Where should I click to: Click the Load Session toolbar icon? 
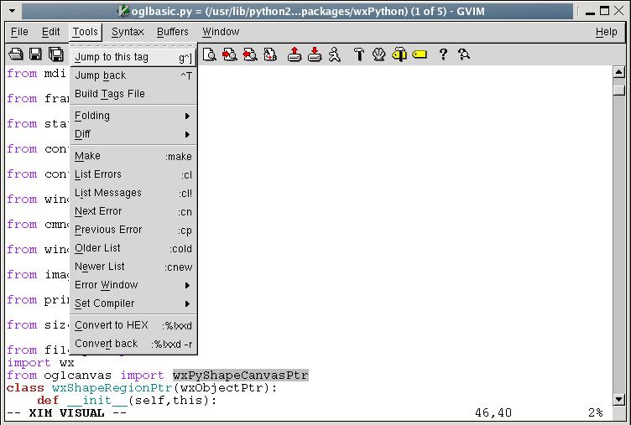tap(295, 54)
